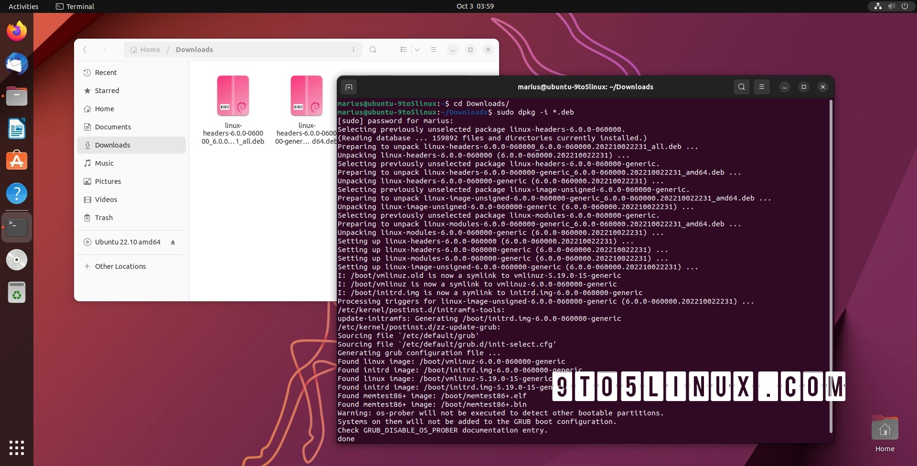Launch LibreOffice Writer from the dock

tap(17, 128)
